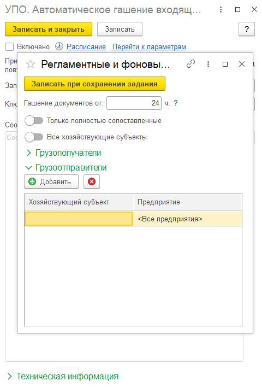Click the Предприятие column header
This screenshot has width=262, height=387.
pos(187,202)
